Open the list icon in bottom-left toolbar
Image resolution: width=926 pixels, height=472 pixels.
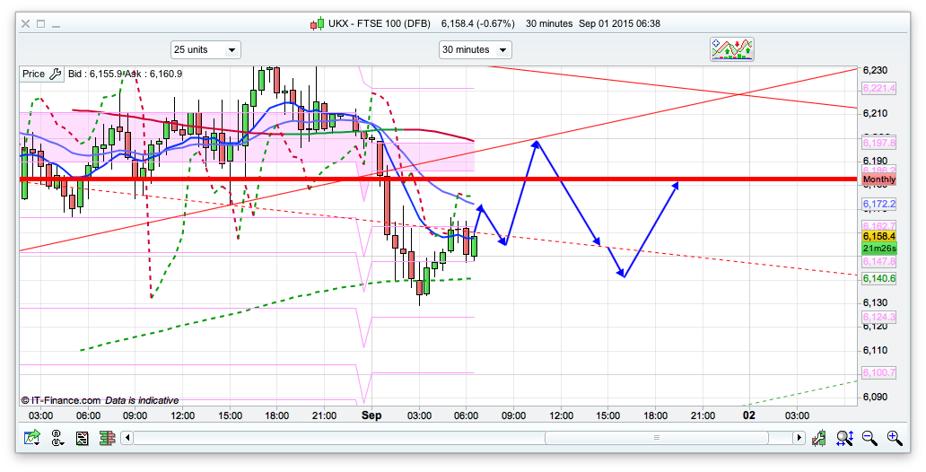coord(83,438)
